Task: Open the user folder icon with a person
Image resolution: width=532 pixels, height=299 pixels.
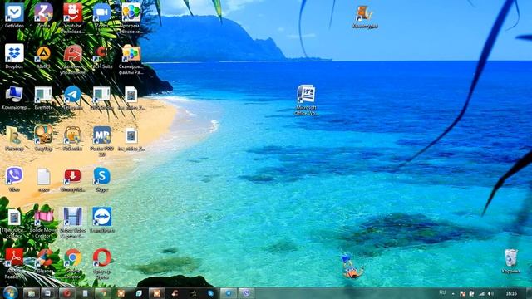Action: tap(14, 135)
